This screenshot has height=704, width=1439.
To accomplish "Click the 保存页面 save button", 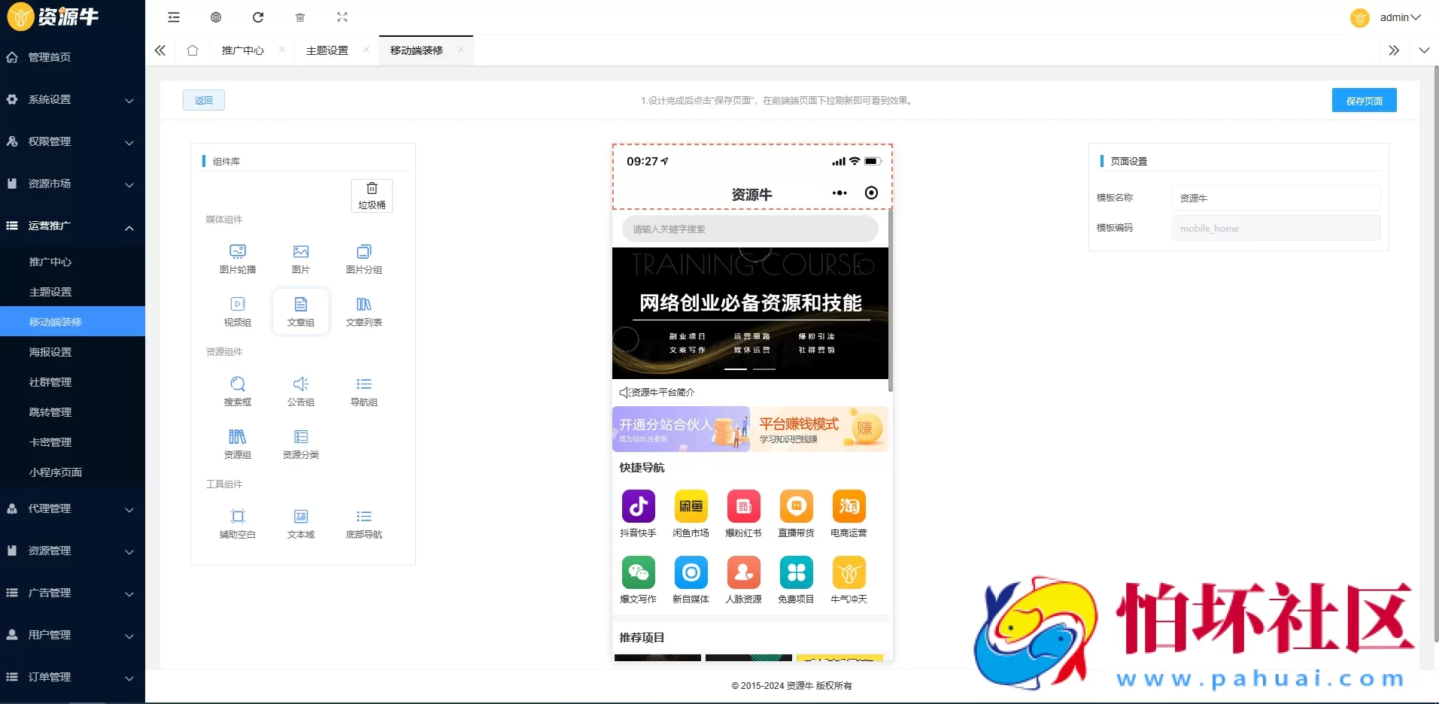I will tap(1364, 99).
